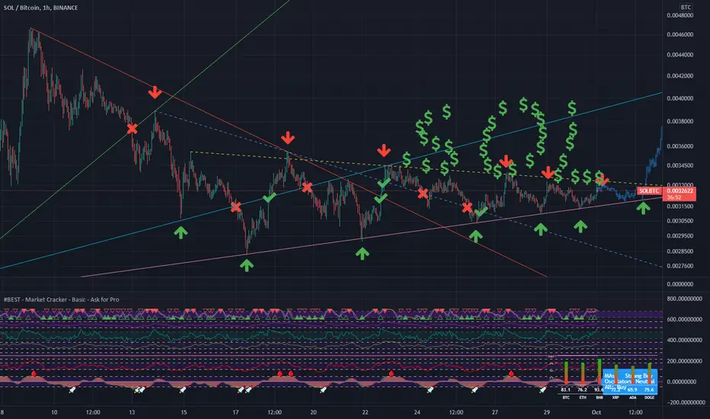The image size is (710, 419).
Task: Click the 600.00000000 indicator axis label
Action: tap(685, 319)
